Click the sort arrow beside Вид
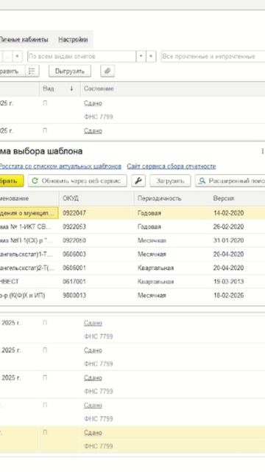Screen dimensions: 265x472 point(71,88)
